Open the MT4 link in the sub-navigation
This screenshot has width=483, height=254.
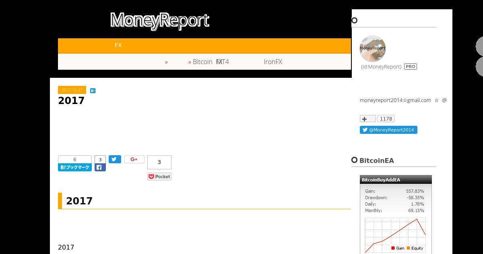(223, 62)
